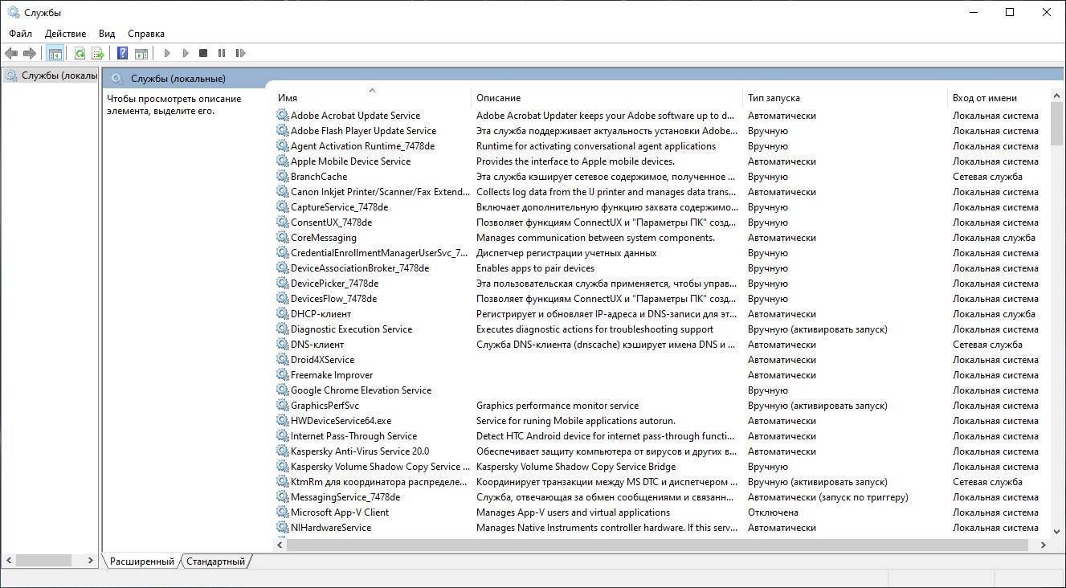Open the blue Help question mark icon
Image resolution: width=1066 pixels, height=588 pixels.
122,53
